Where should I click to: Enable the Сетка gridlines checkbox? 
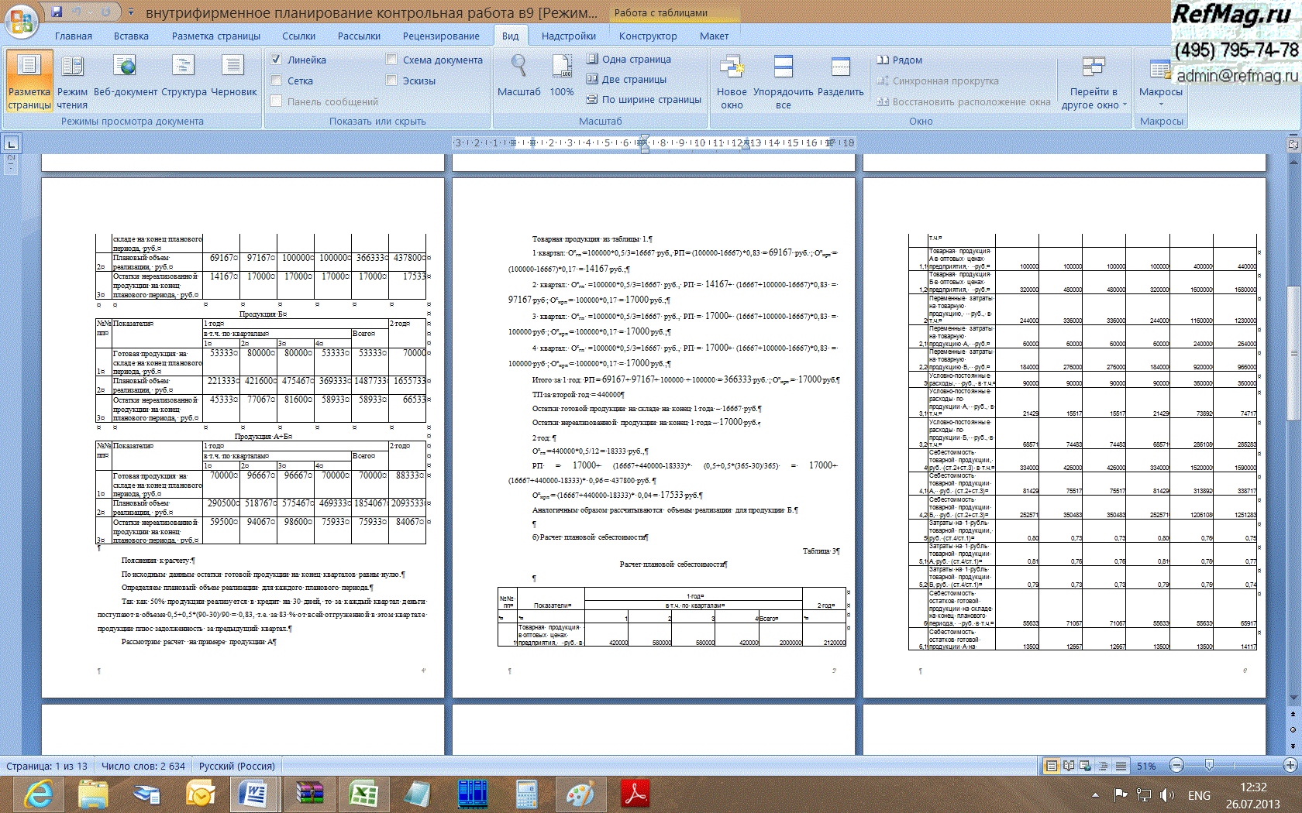[x=276, y=81]
